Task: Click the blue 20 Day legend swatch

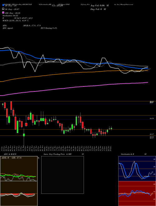Action: point(3,5)
